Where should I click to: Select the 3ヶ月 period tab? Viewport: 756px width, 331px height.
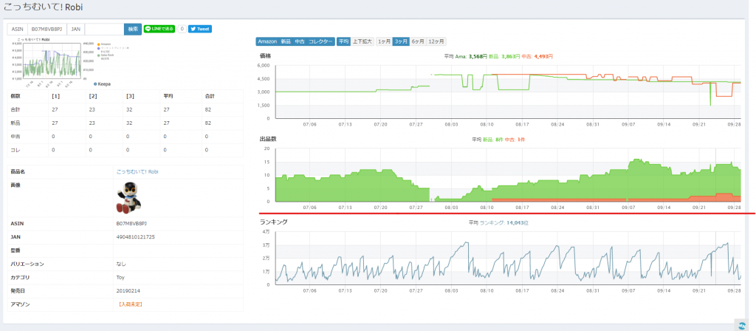tap(401, 41)
